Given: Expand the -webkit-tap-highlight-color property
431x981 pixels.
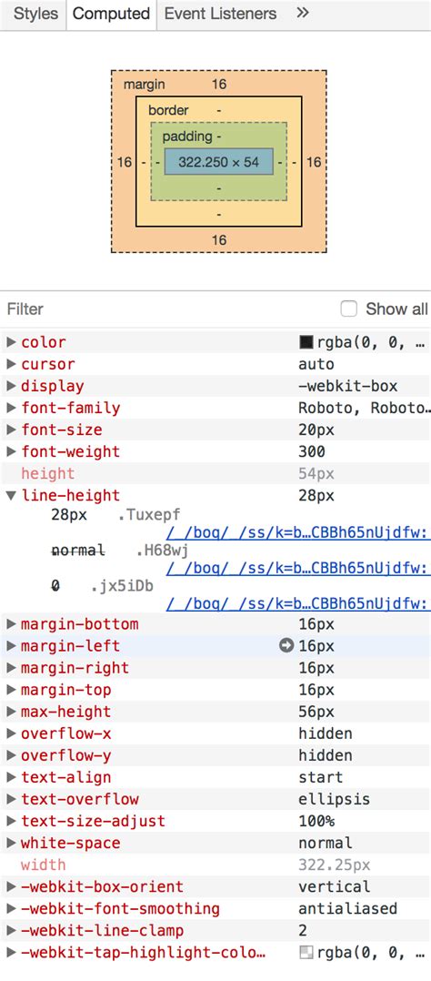Looking at the screenshot, I should click(11, 952).
